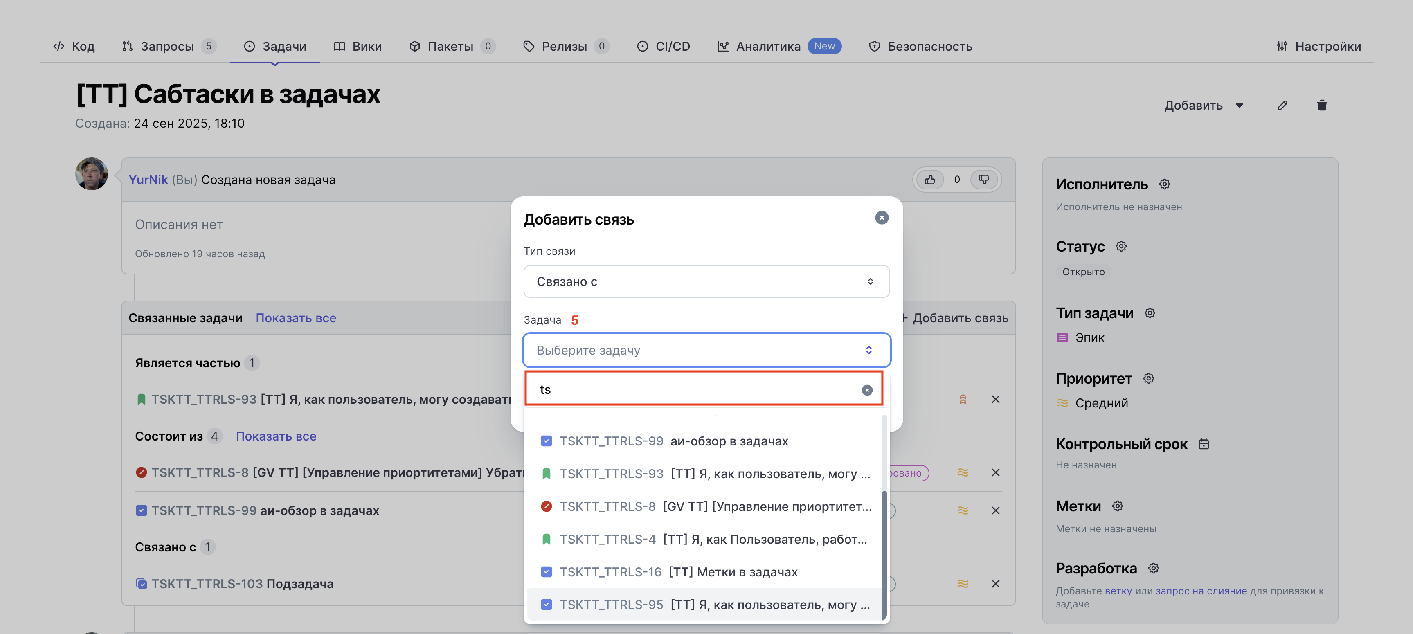Click the trash delete task icon

1322,105
